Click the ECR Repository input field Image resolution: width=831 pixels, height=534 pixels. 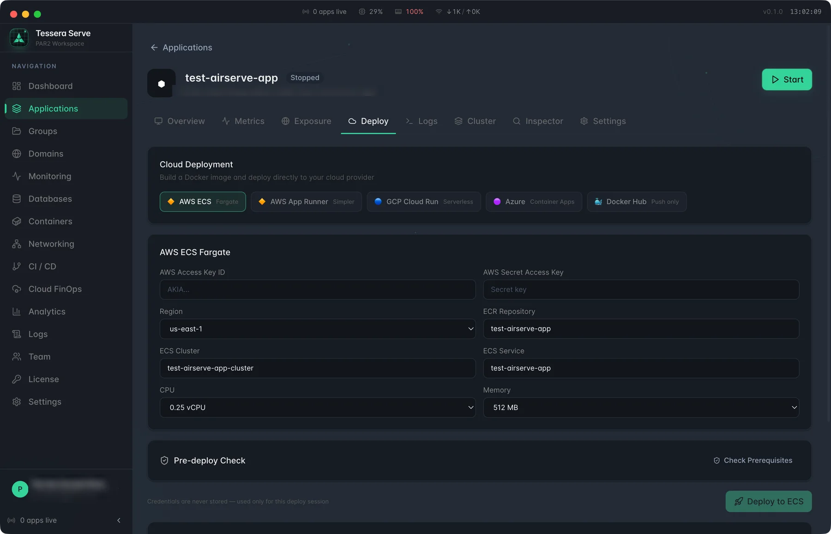641,329
